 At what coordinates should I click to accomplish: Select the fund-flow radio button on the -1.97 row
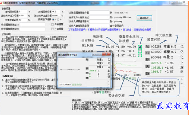140,55
